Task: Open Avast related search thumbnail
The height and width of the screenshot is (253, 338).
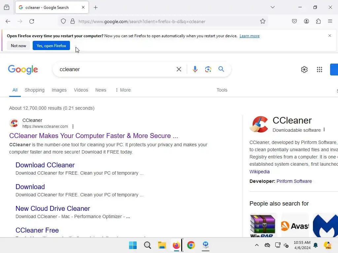Action: 295,225
